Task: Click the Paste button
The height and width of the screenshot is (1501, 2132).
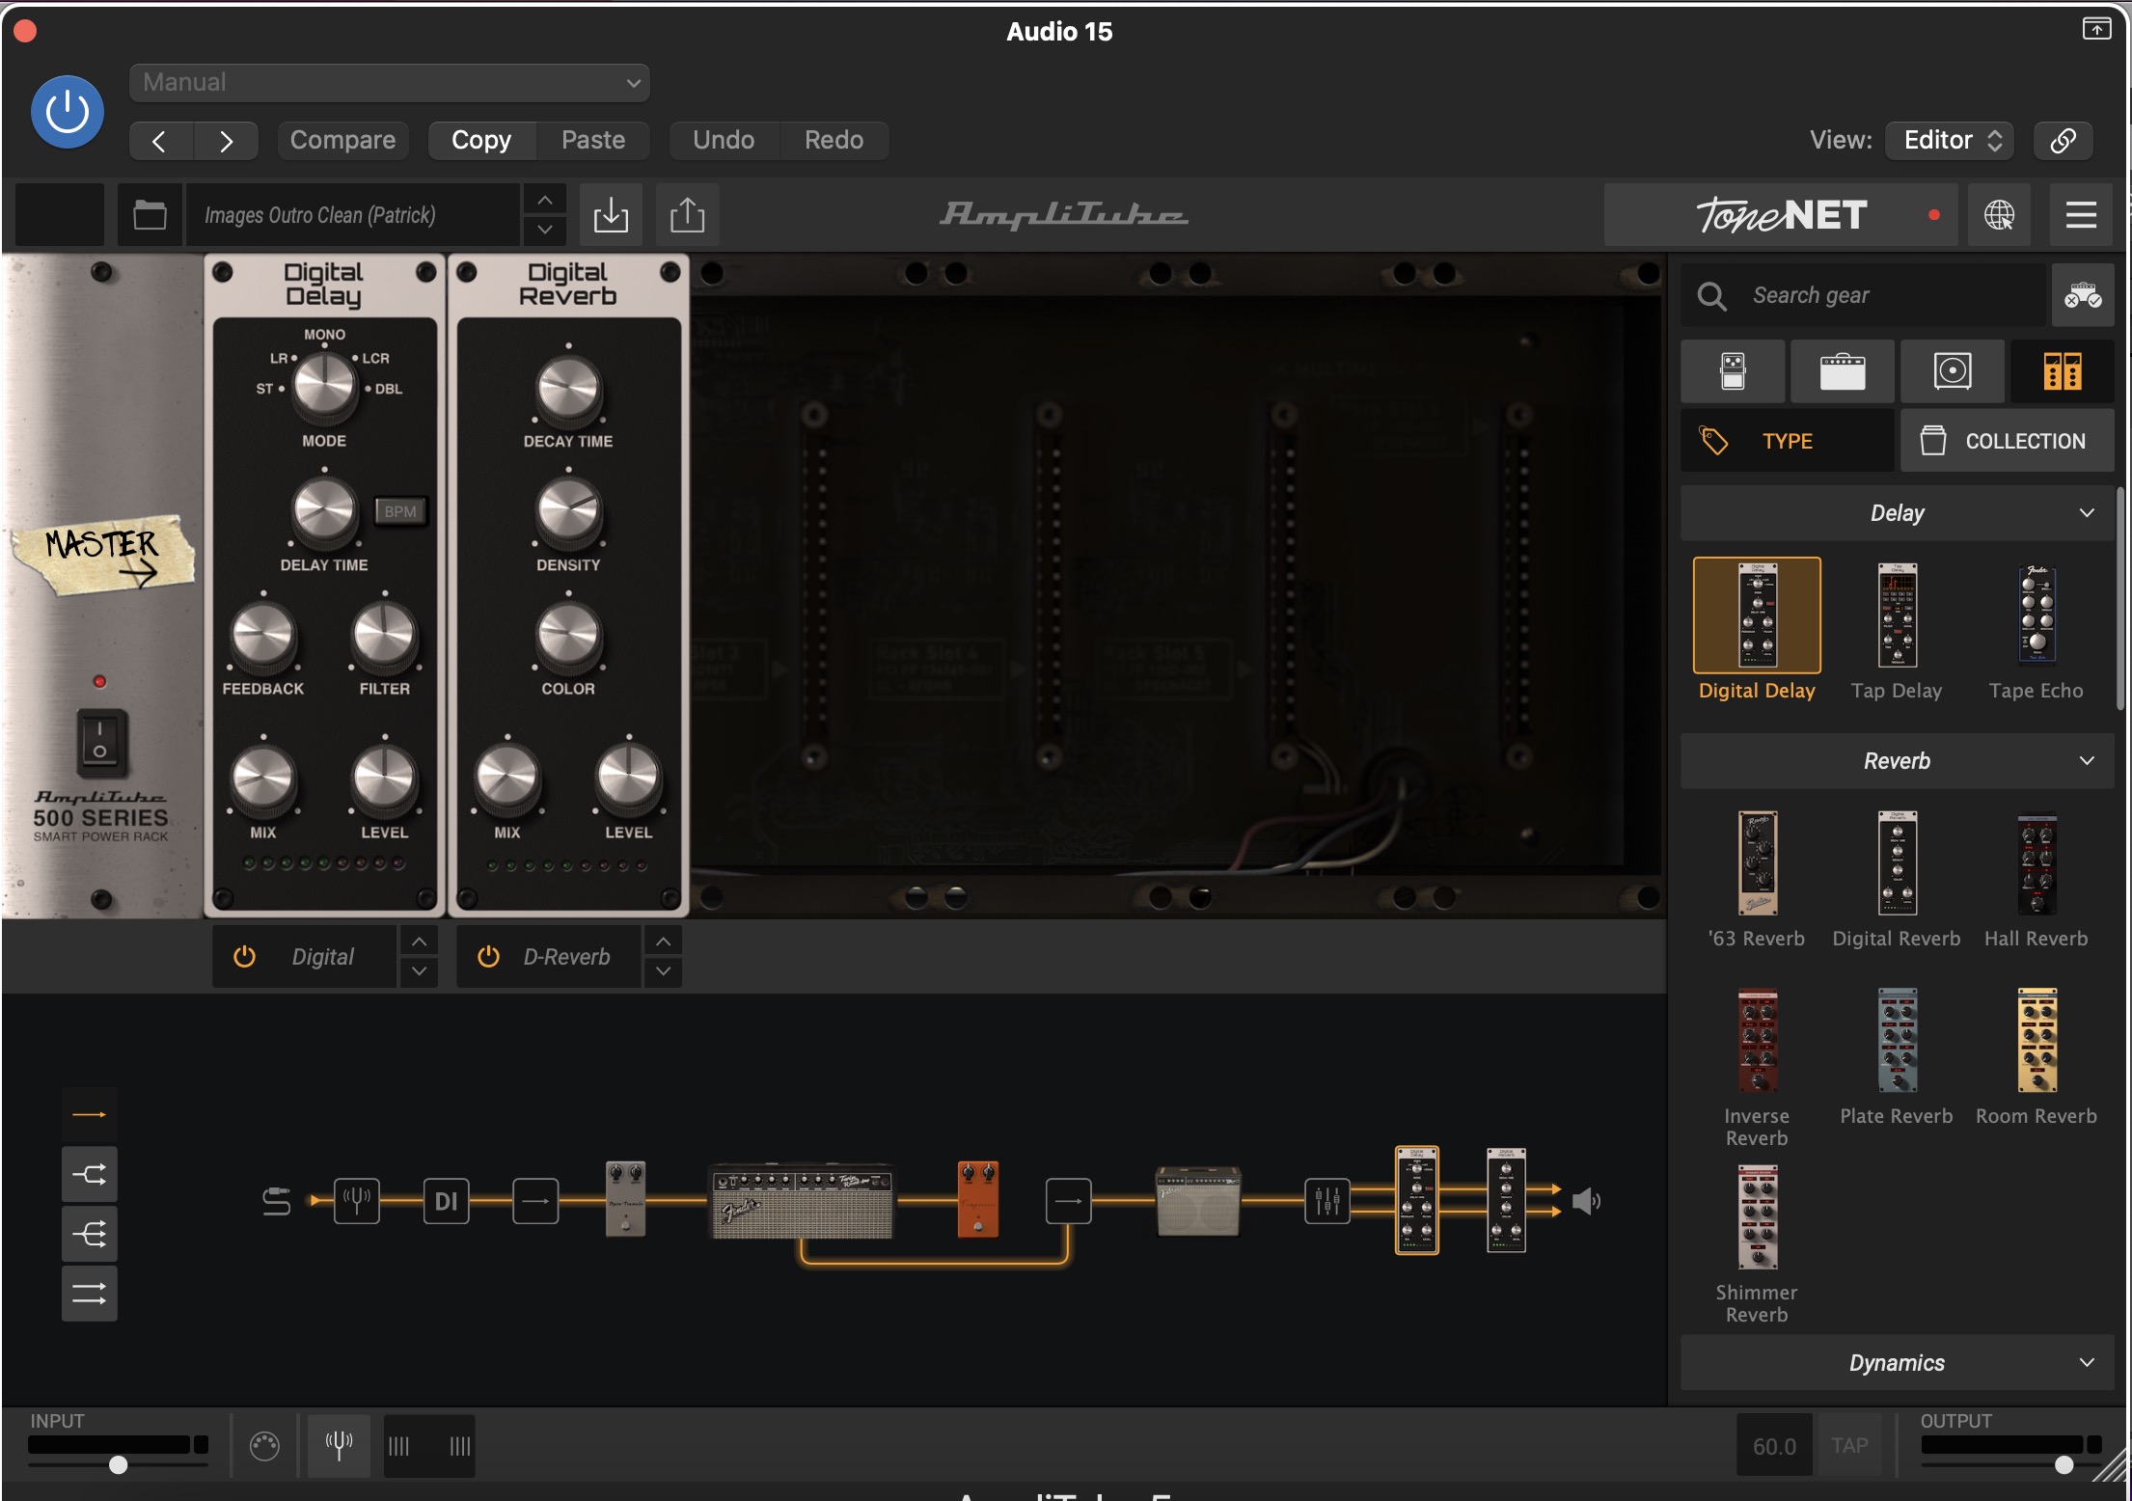Action: [593, 140]
